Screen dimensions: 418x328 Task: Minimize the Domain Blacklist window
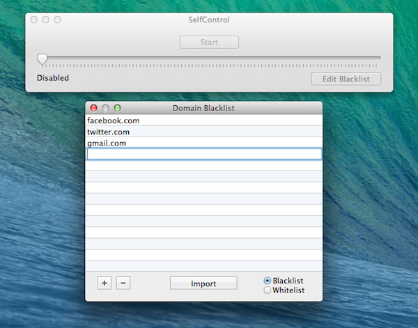tap(106, 108)
